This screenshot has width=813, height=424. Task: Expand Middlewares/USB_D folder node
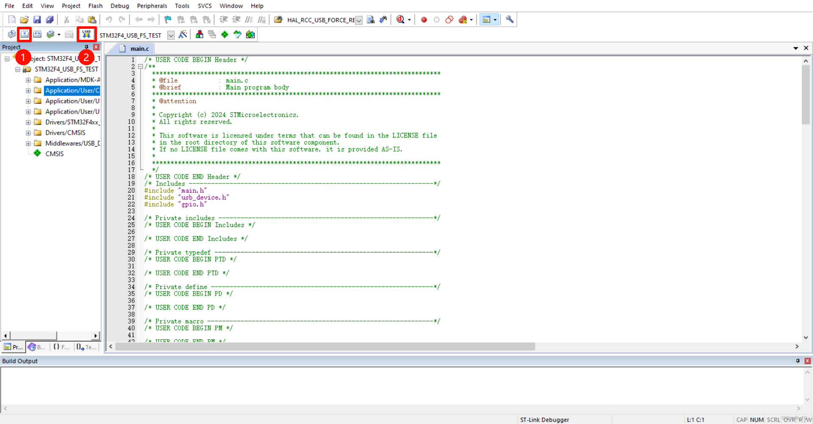coord(28,144)
